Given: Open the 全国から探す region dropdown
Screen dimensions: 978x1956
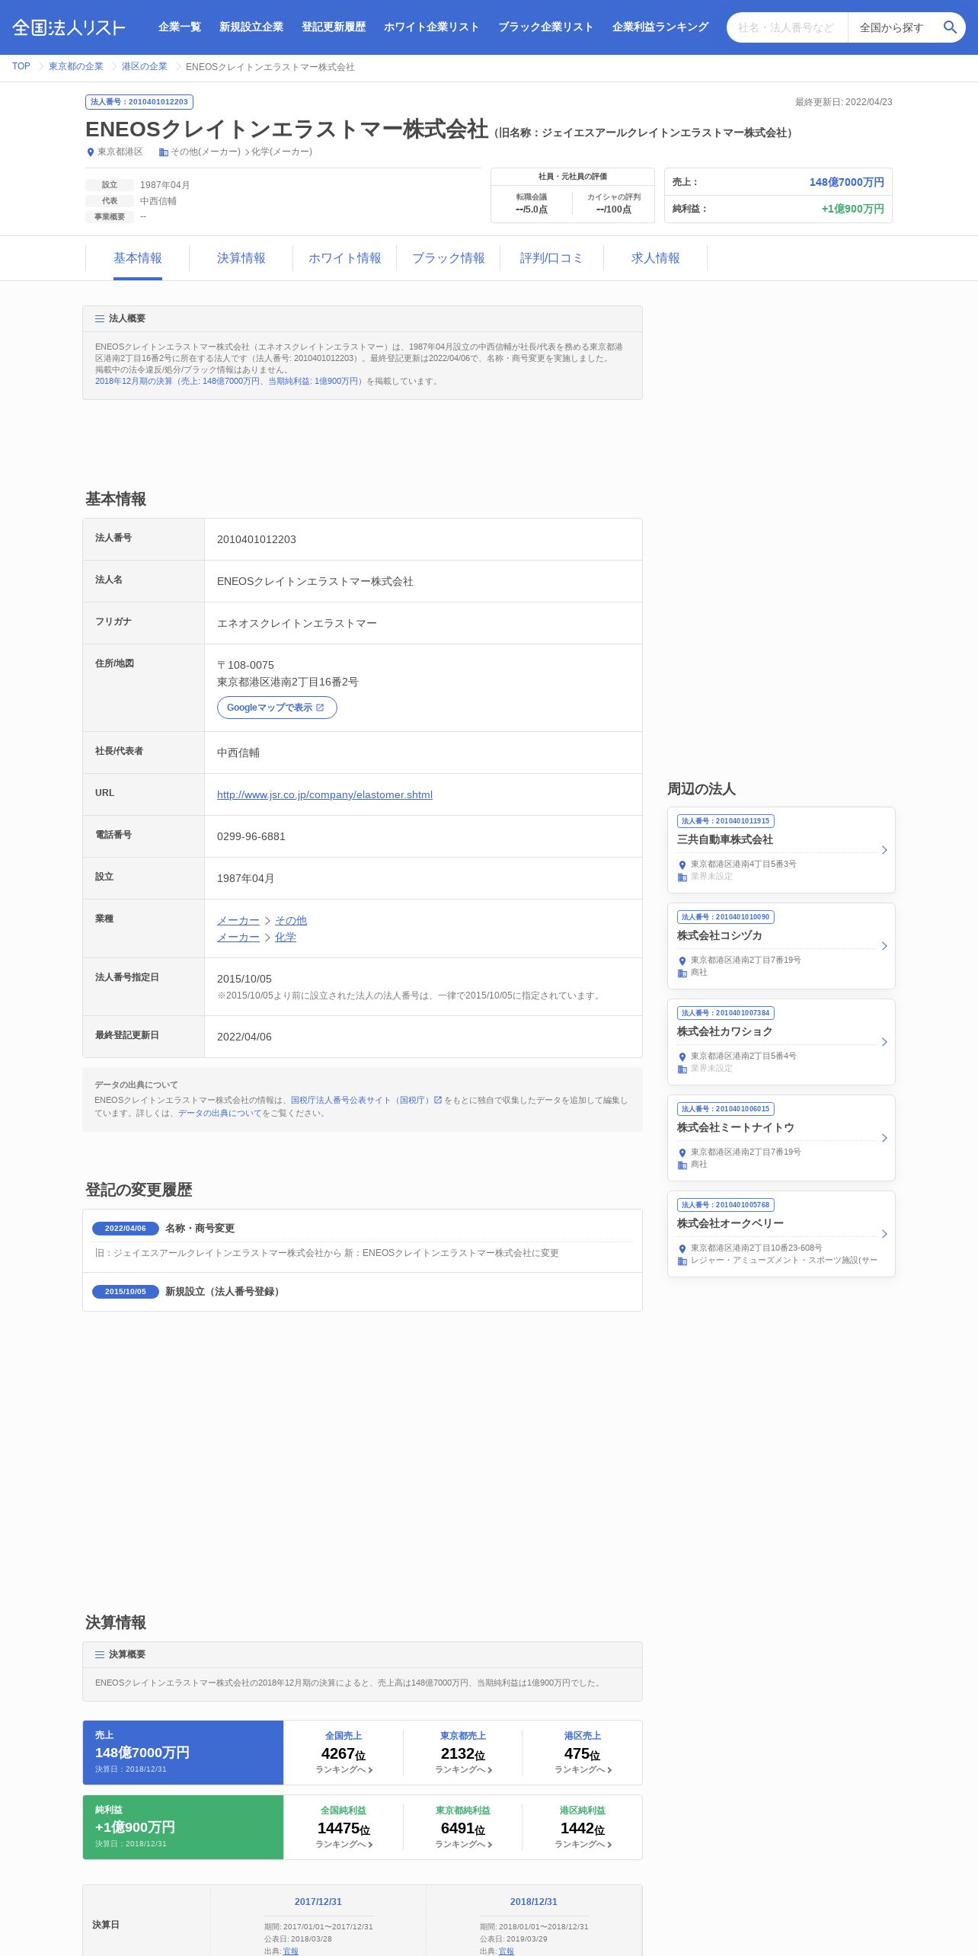Looking at the screenshot, I should pos(891,27).
